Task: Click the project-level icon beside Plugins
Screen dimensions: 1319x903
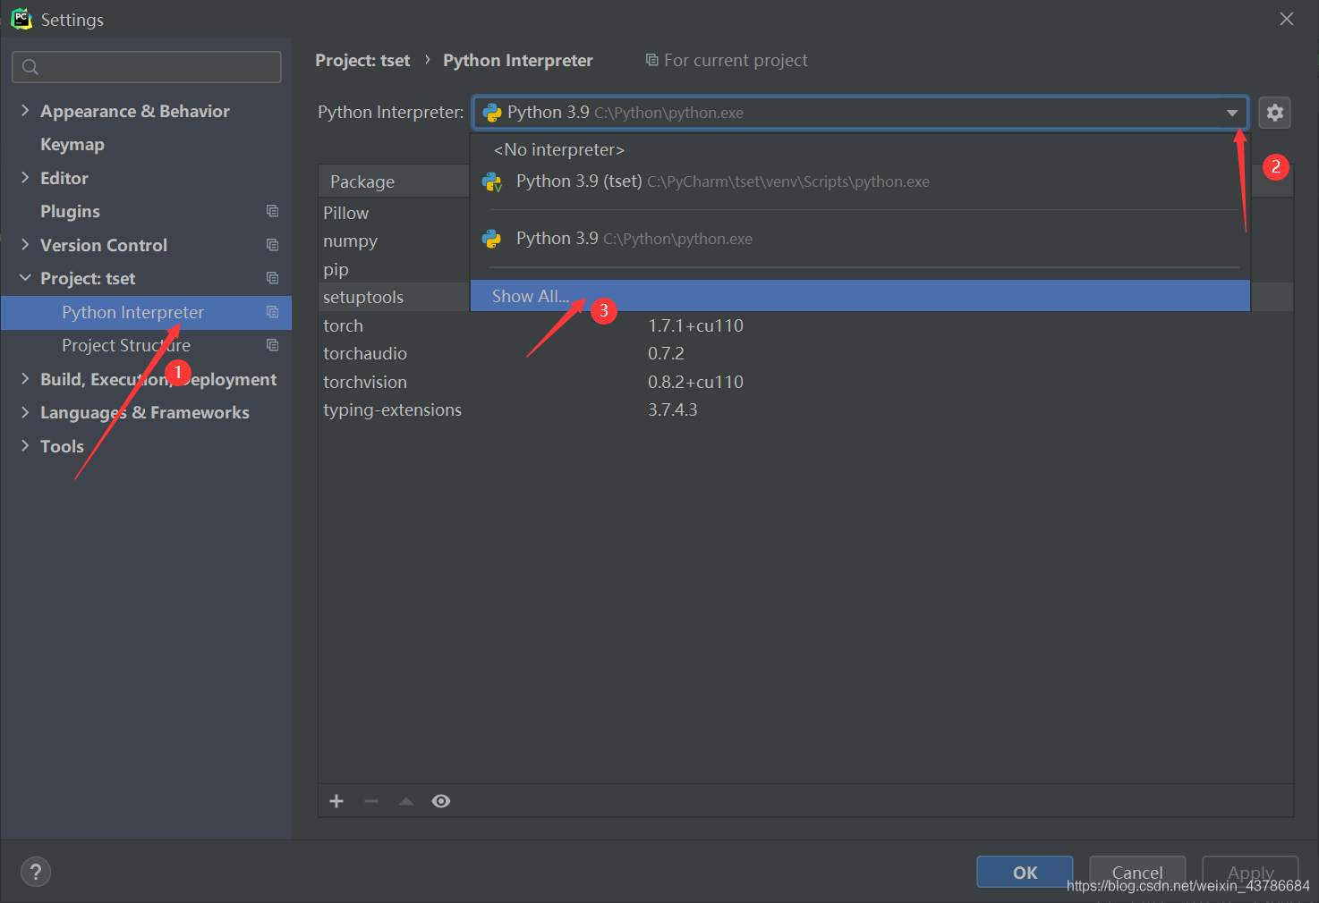Action: 272,211
